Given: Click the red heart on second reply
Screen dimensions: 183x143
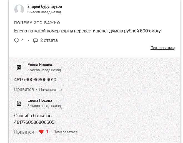Looking at the screenshot, I should (41, 132).
